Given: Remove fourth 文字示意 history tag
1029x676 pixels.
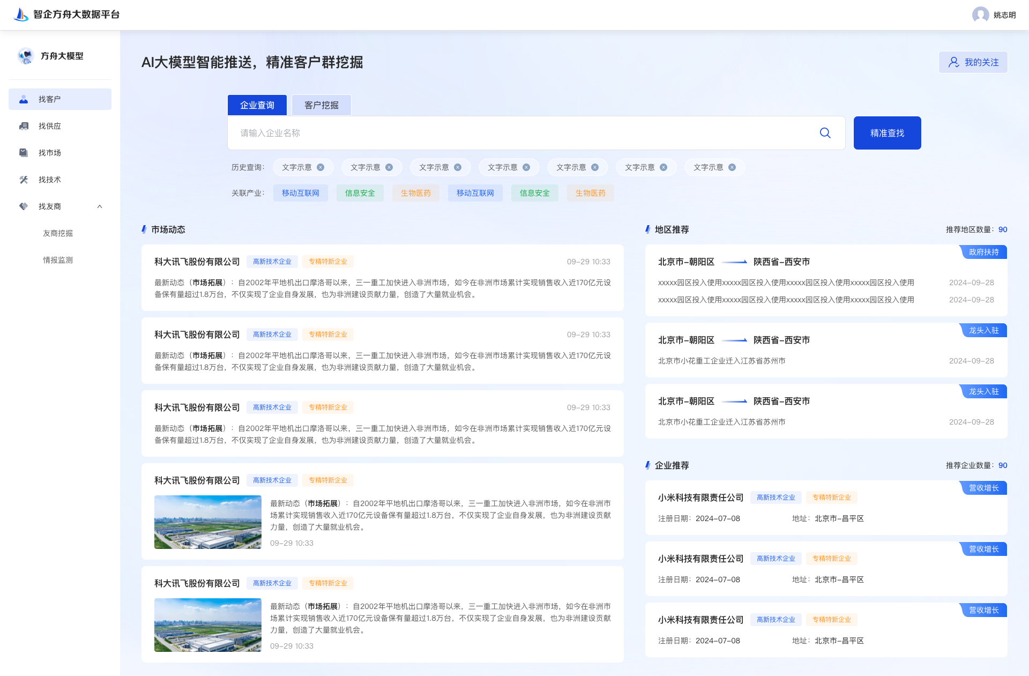Looking at the screenshot, I should pos(526,167).
